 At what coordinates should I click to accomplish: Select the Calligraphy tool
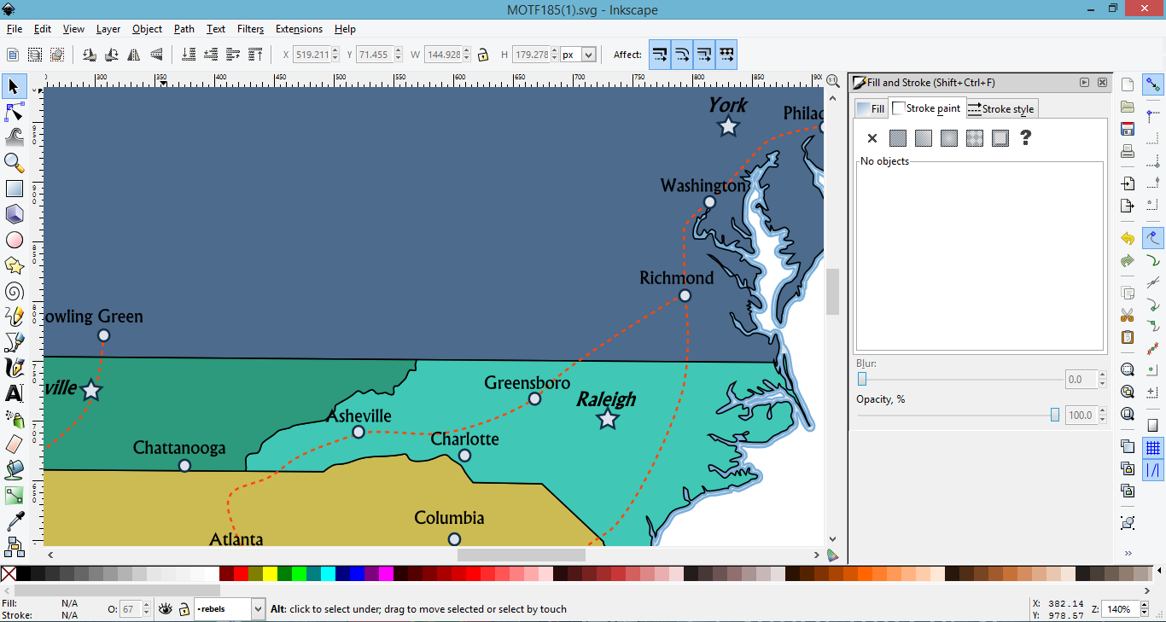pyautogui.click(x=14, y=368)
